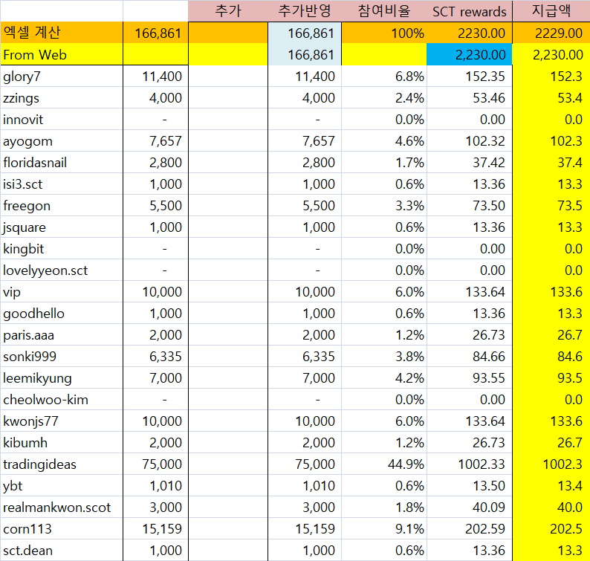Select corn113's 9.1% ratio cell
Viewport: 590px width, 561px height.
[x=384, y=529]
